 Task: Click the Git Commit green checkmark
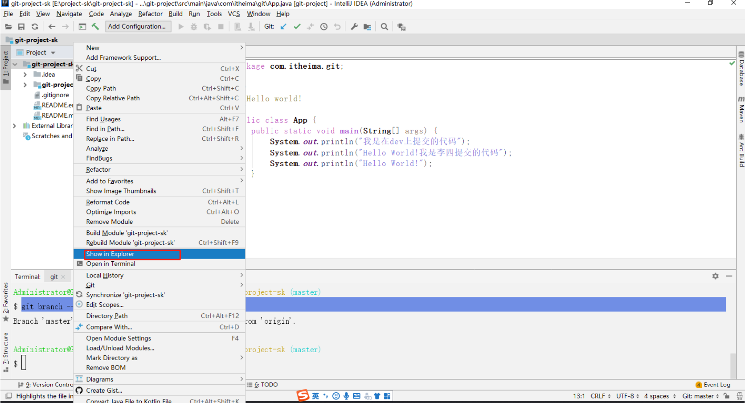point(297,27)
